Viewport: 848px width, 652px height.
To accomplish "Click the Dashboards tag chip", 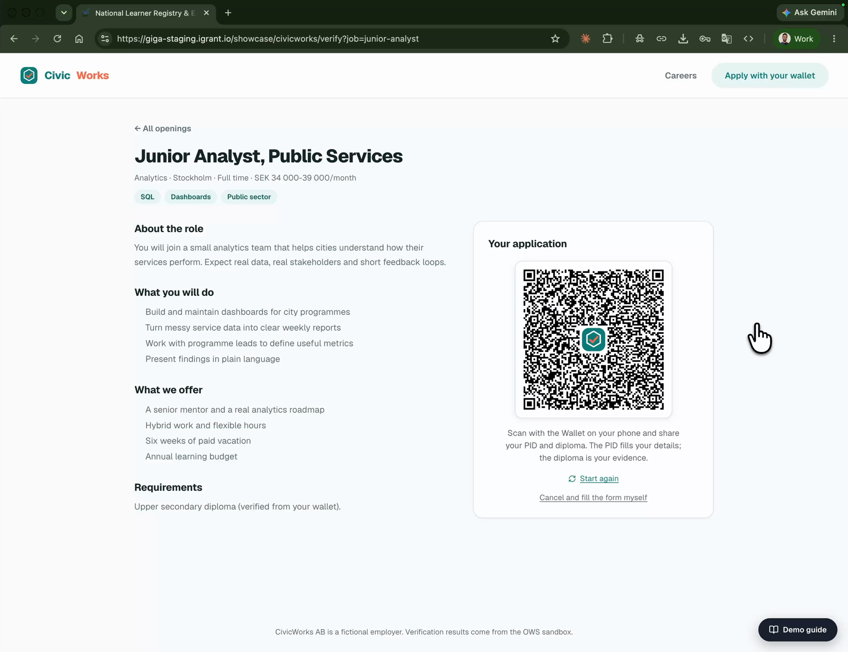I will pyautogui.click(x=191, y=197).
